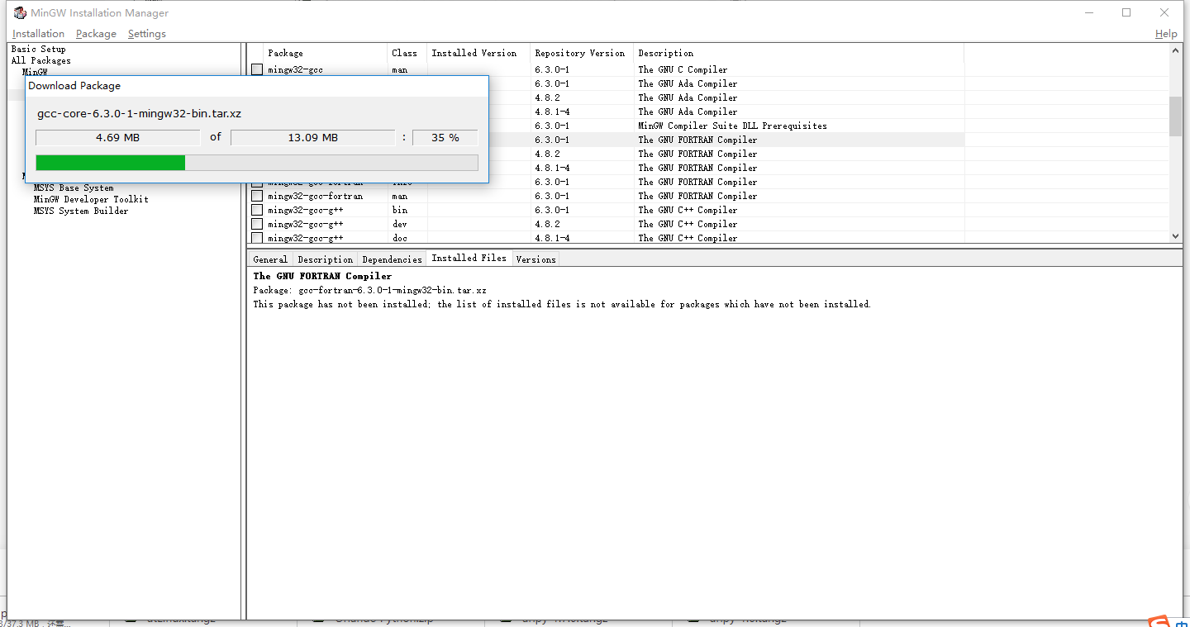Image resolution: width=1190 pixels, height=627 pixels.
Task: Click the package list scrollbar thumb
Action: (x=1176, y=116)
